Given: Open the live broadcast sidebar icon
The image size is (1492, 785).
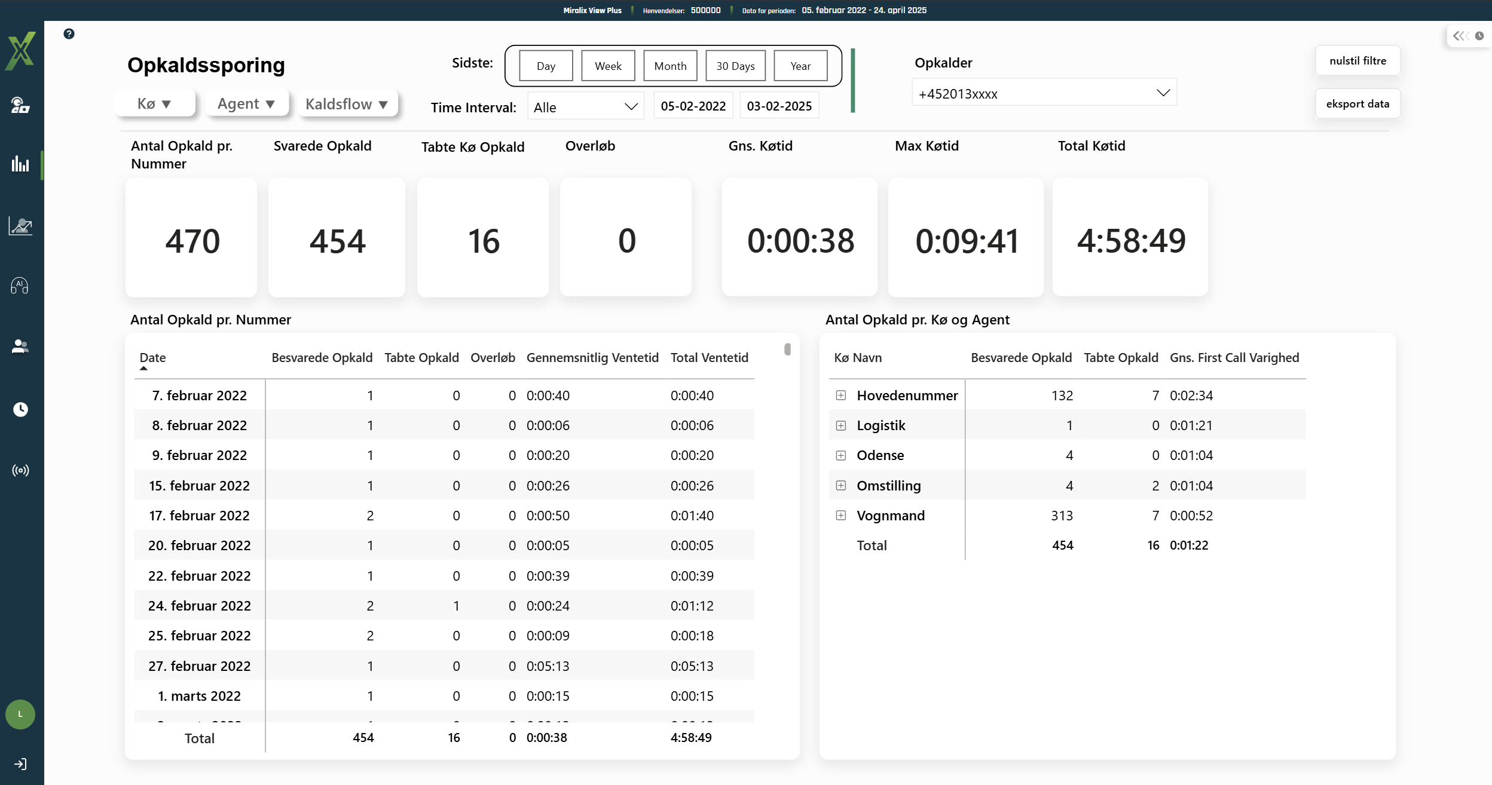Looking at the screenshot, I should coord(20,471).
